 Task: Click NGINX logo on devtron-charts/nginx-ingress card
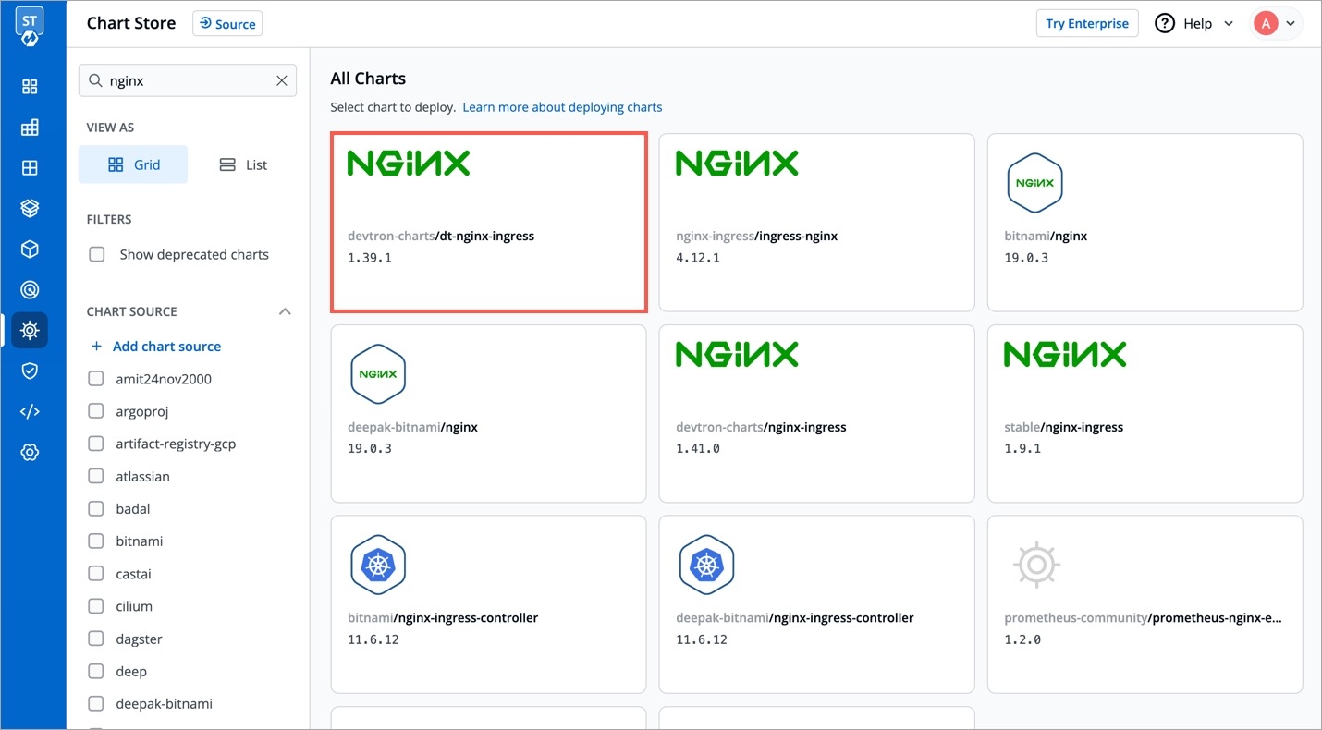point(737,355)
